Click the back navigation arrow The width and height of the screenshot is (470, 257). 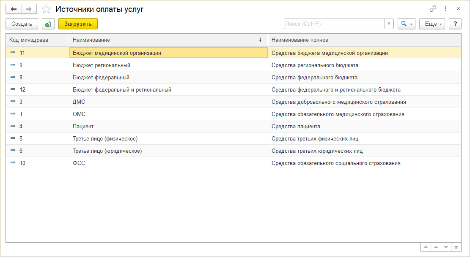[14, 9]
